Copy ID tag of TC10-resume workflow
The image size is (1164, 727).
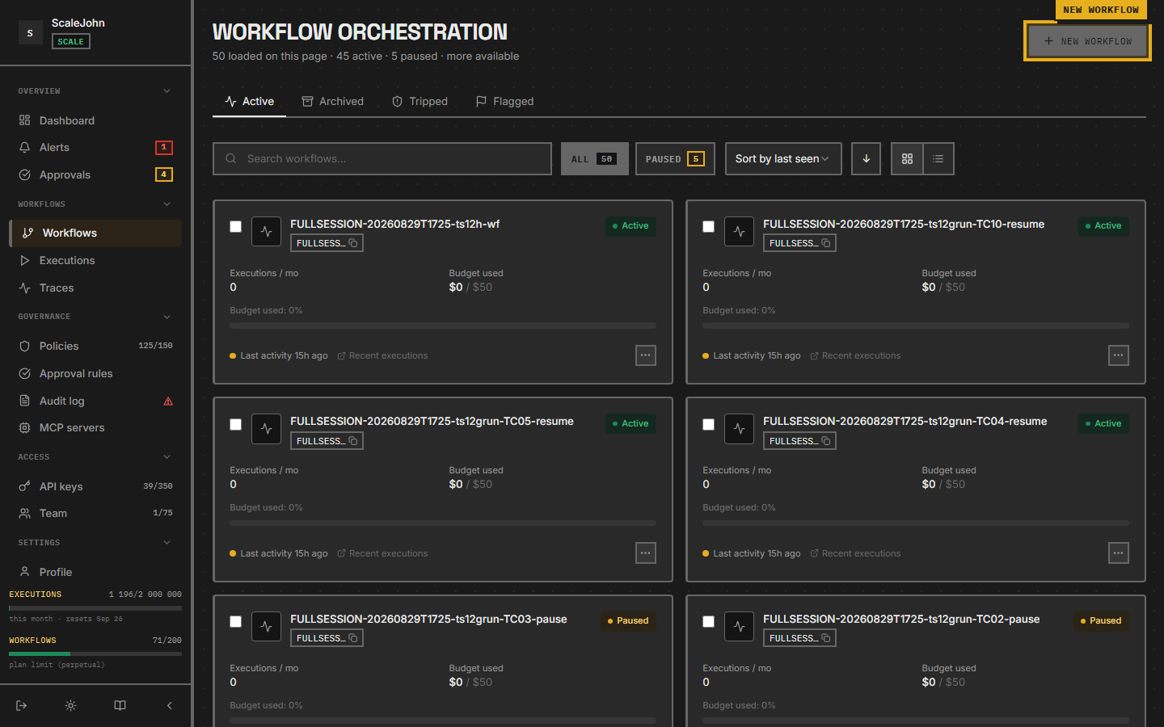click(799, 243)
